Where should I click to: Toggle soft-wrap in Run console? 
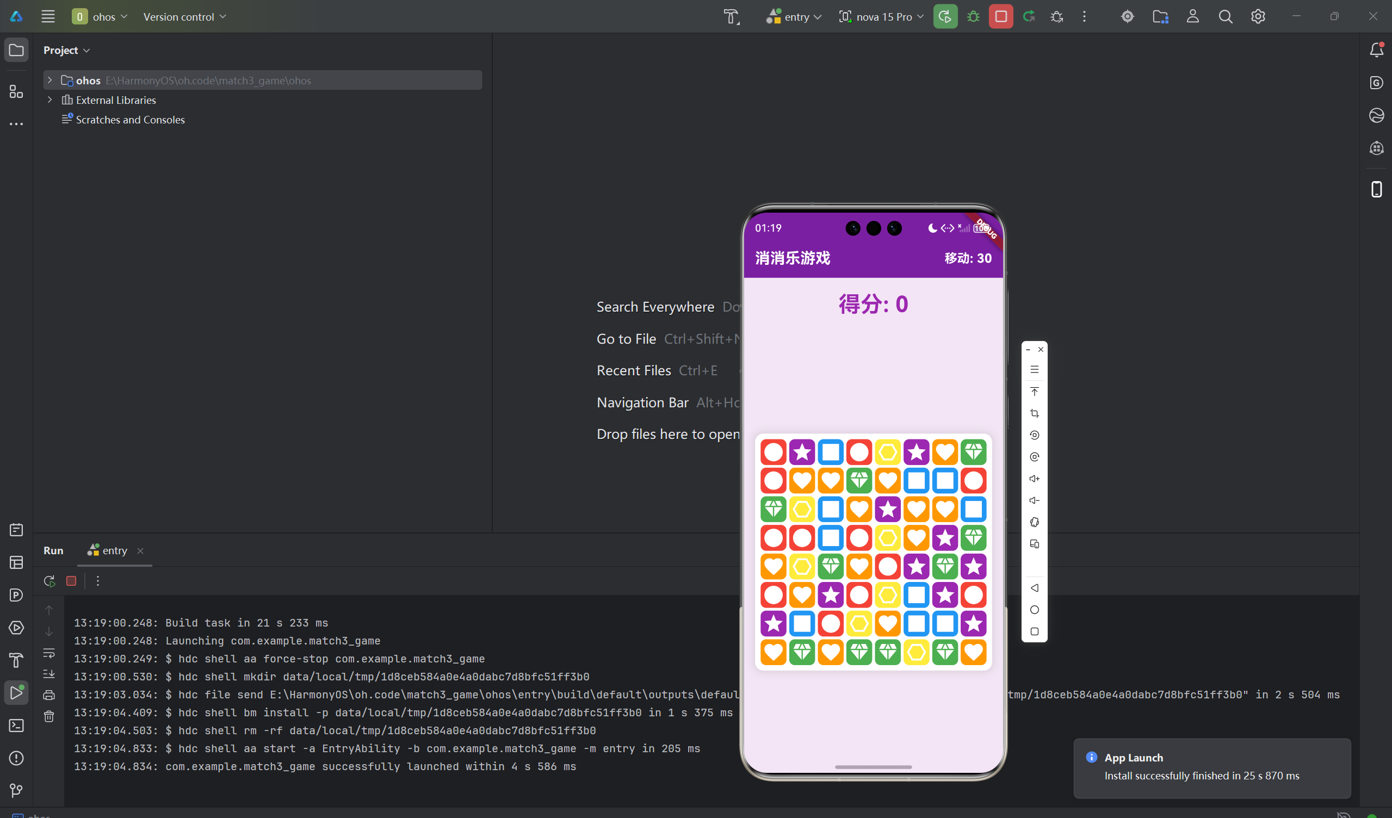48,653
